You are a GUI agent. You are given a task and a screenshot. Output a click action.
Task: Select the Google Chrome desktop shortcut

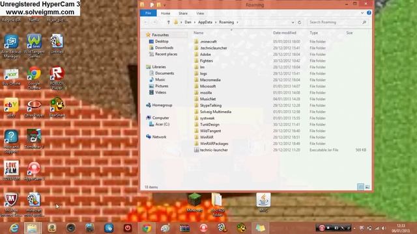[x=34, y=78]
